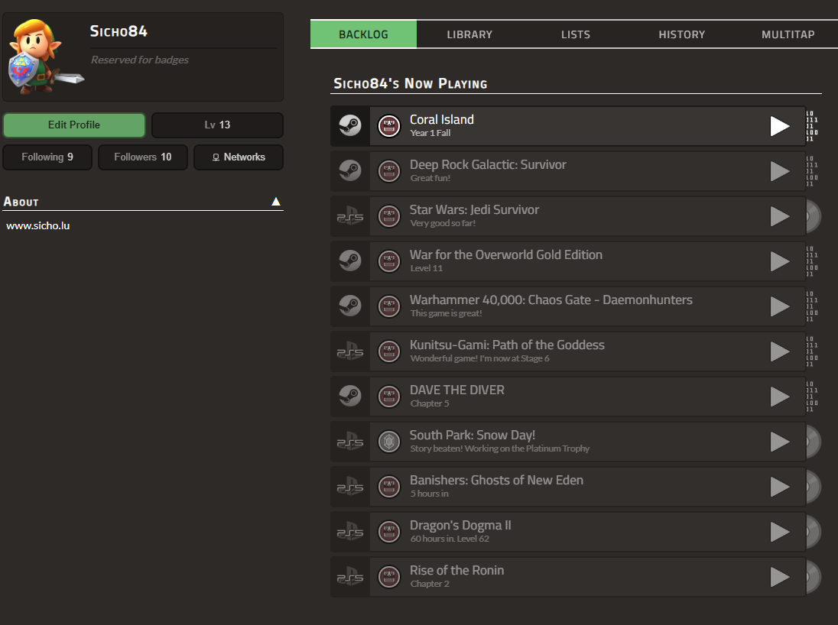This screenshot has height=625, width=838.
Task: Click the disc icon next to Dragon's Dogma II
Action: click(x=813, y=532)
